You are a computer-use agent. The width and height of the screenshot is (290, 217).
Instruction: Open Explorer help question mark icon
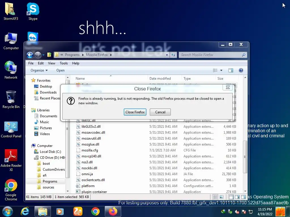click(241, 70)
